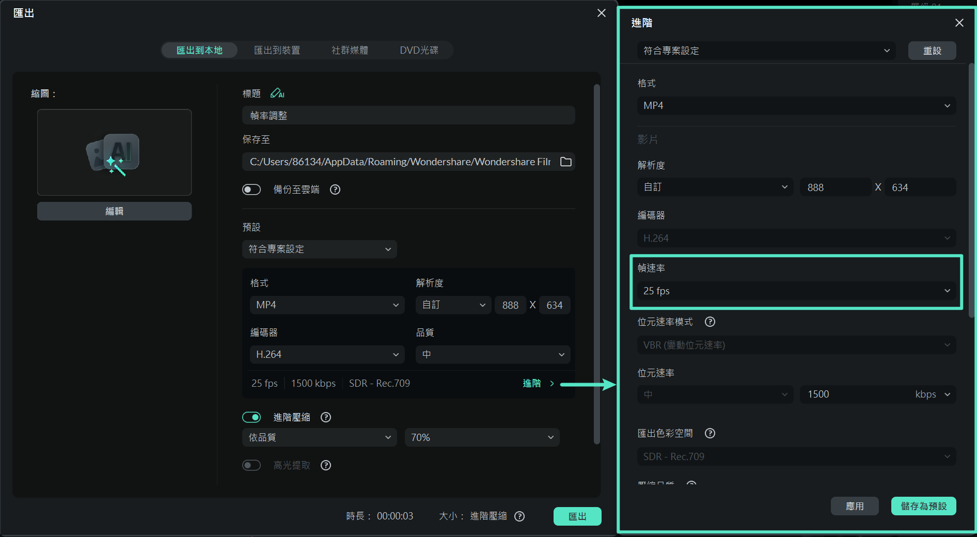
Task: Click the help icon beside 匯出色彩空間
Action: (710, 433)
